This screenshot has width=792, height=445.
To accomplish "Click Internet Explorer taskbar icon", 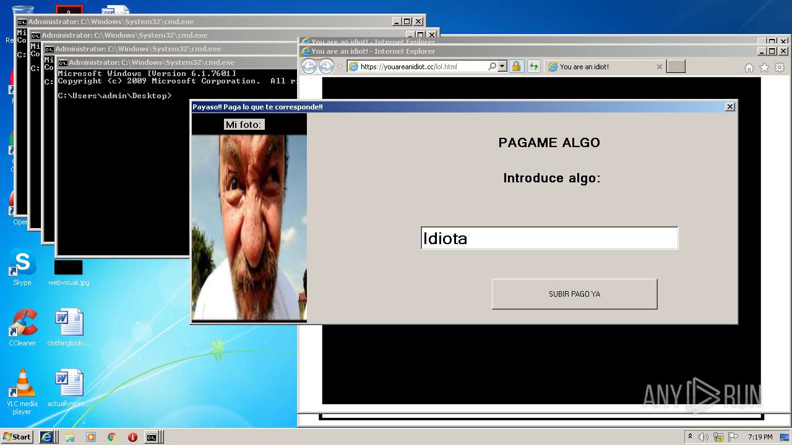I will [48, 437].
